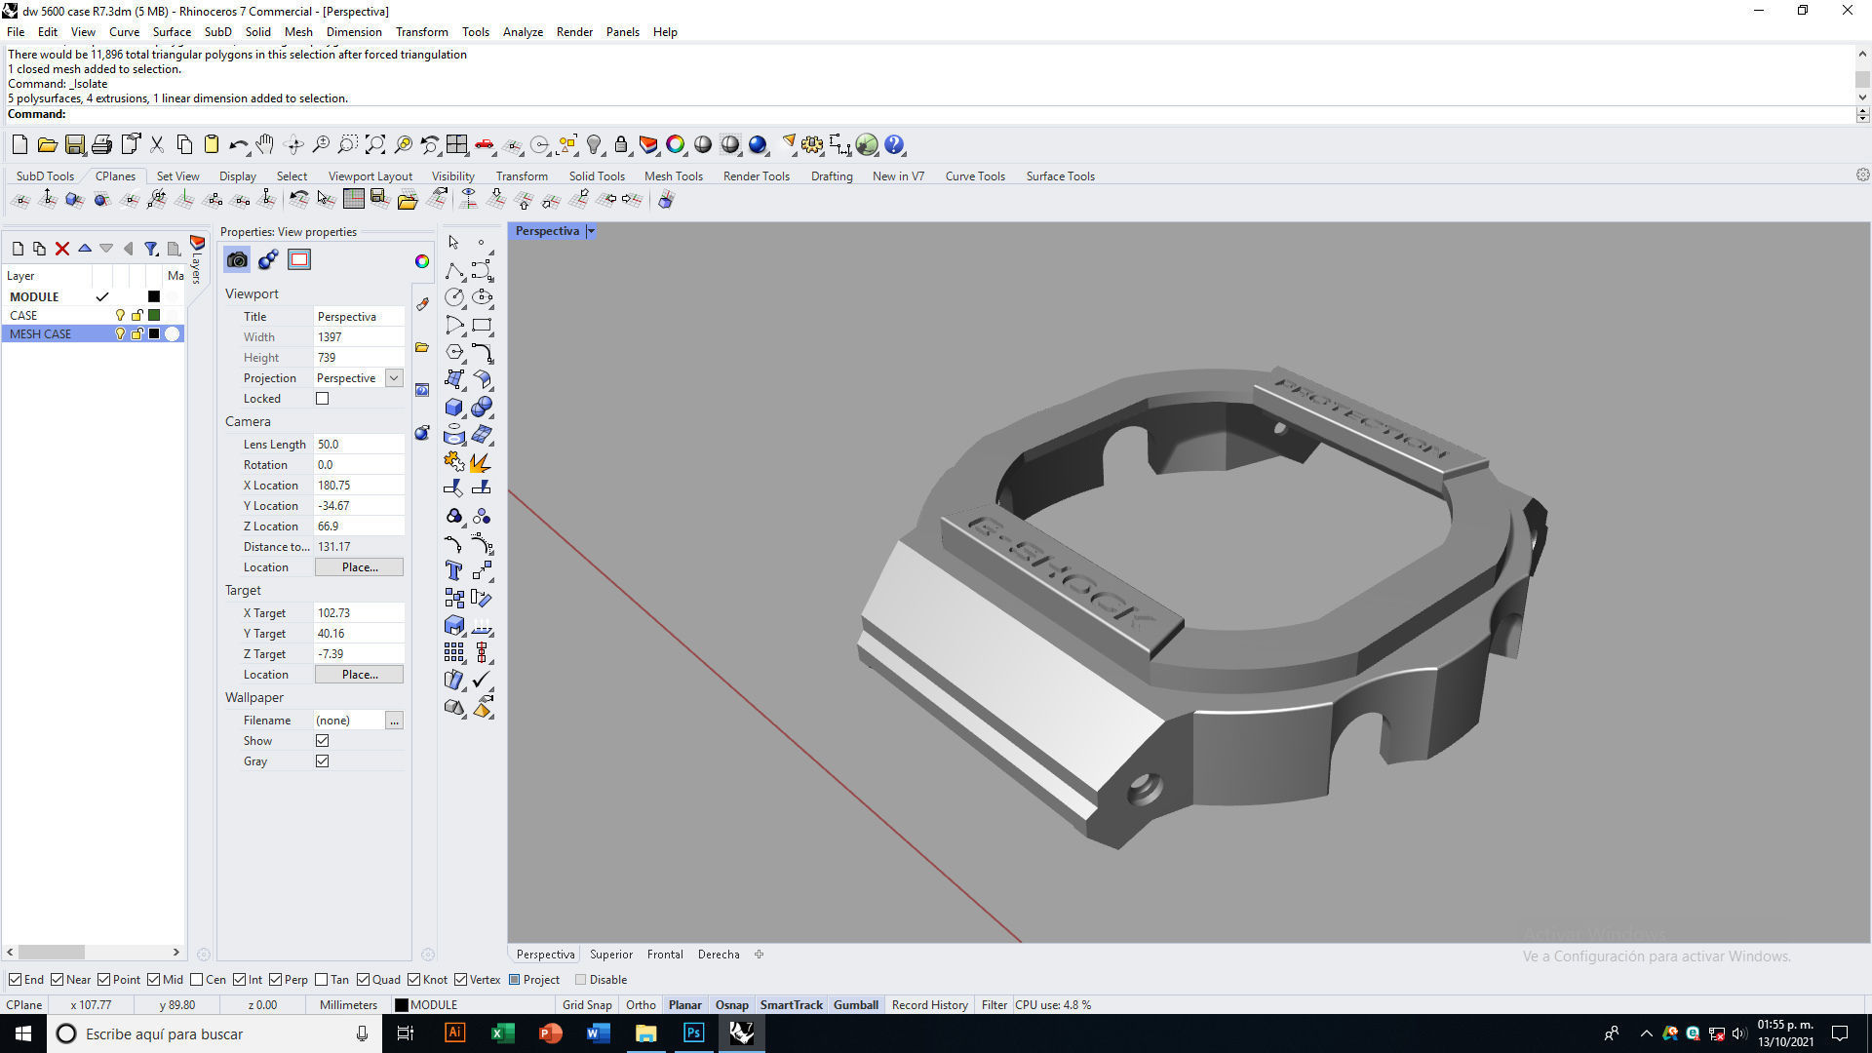Uncheck the wallpaper Gray checkbox
Image resolution: width=1872 pixels, height=1053 pixels.
pos(323,761)
